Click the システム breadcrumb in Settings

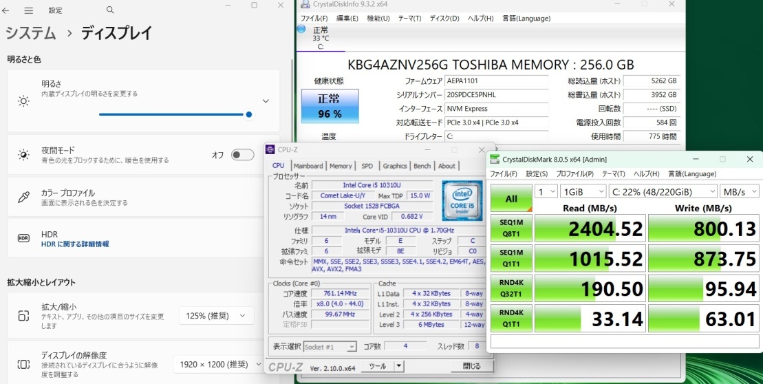[31, 33]
